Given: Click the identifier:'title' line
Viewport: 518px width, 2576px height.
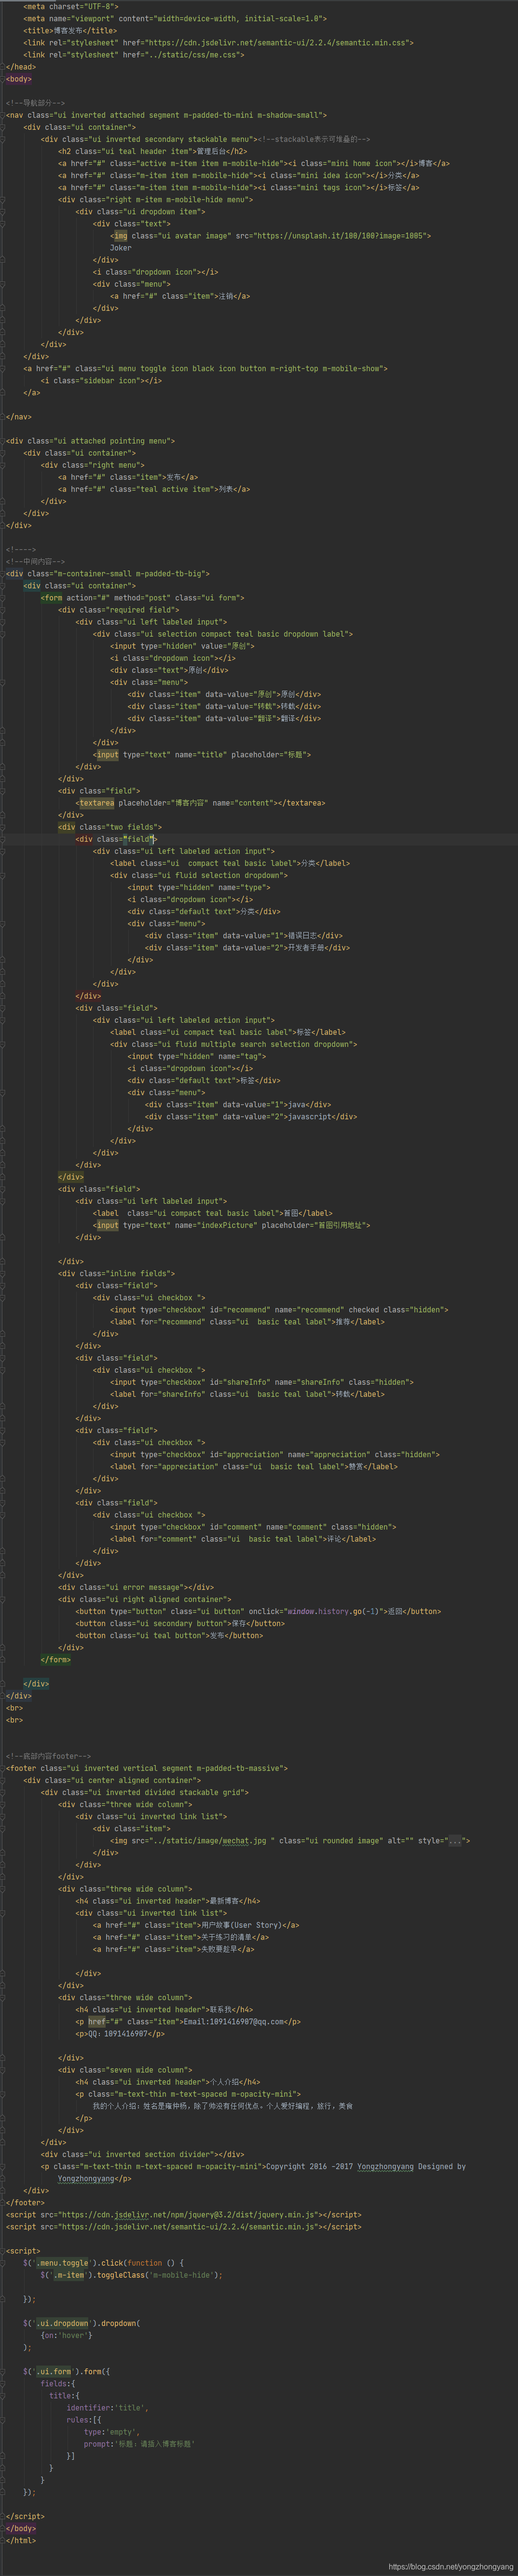Looking at the screenshot, I should coord(107,2408).
